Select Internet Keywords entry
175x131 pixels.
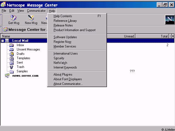pyautogui.click(x=77, y=67)
